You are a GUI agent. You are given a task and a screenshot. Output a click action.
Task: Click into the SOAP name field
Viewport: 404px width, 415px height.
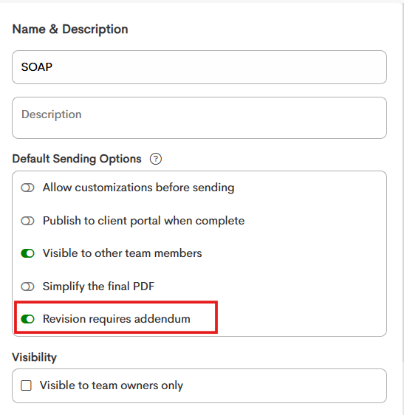[x=199, y=67]
